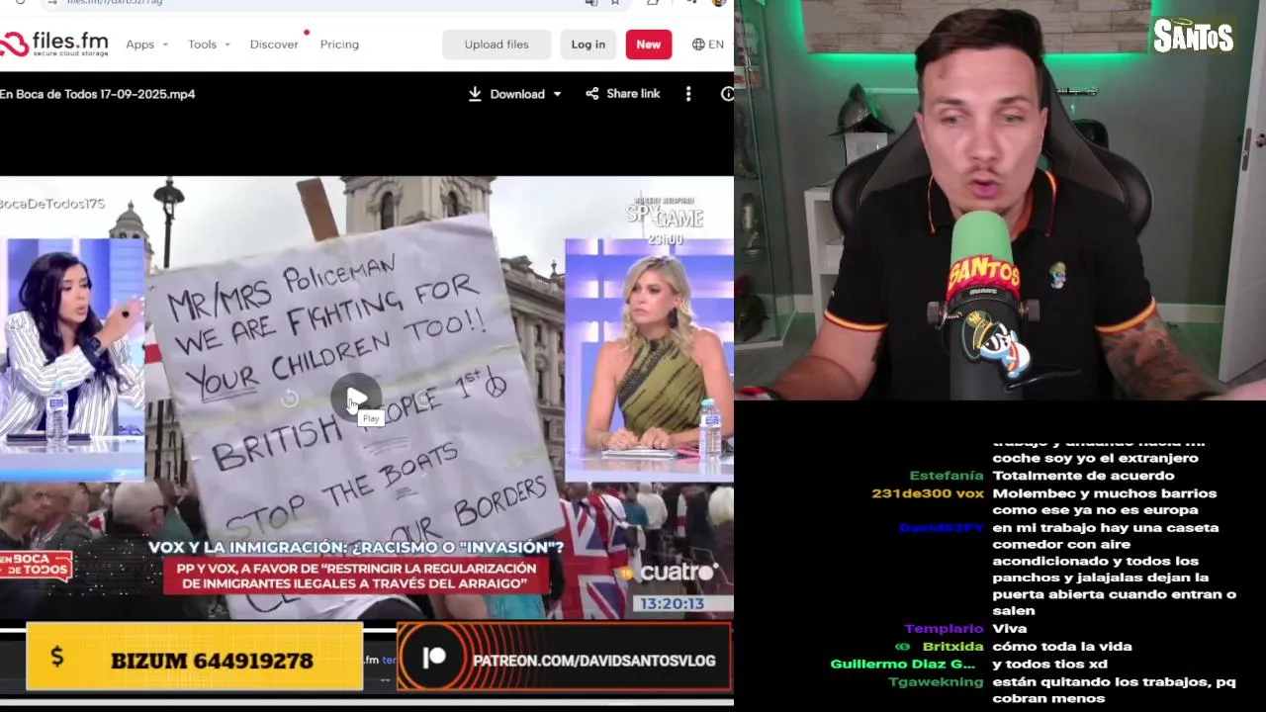Click chat username 231de300 vox

928,493
